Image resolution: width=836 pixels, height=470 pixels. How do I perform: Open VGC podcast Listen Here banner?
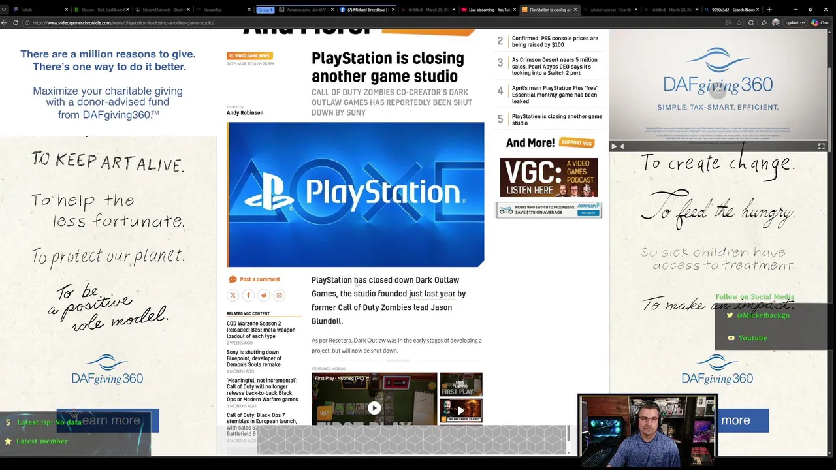click(549, 177)
